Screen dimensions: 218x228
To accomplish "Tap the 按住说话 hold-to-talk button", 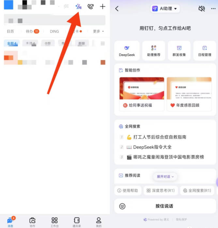I will coord(164,206).
